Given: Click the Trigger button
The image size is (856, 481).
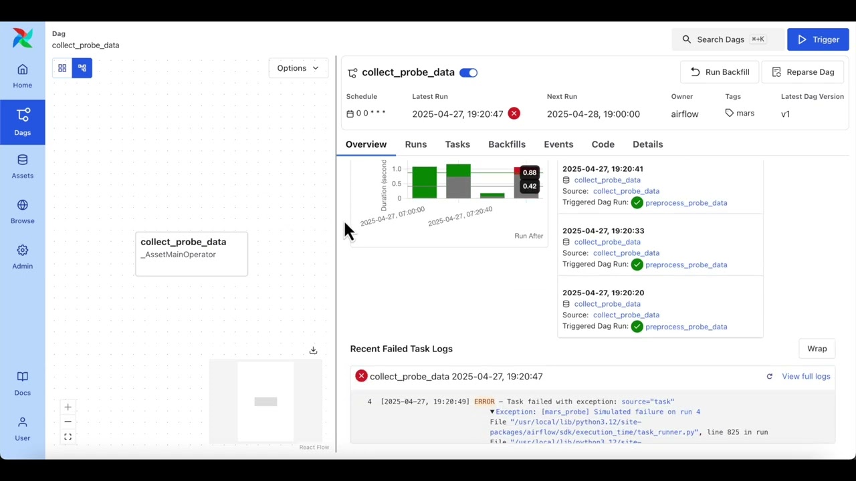Looking at the screenshot, I should coord(818,39).
